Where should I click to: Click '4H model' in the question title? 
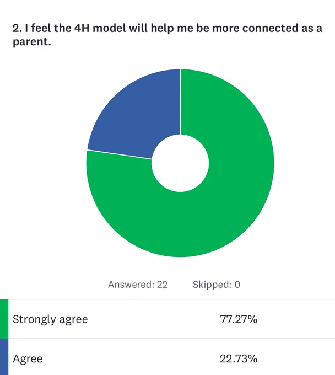(x=100, y=28)
